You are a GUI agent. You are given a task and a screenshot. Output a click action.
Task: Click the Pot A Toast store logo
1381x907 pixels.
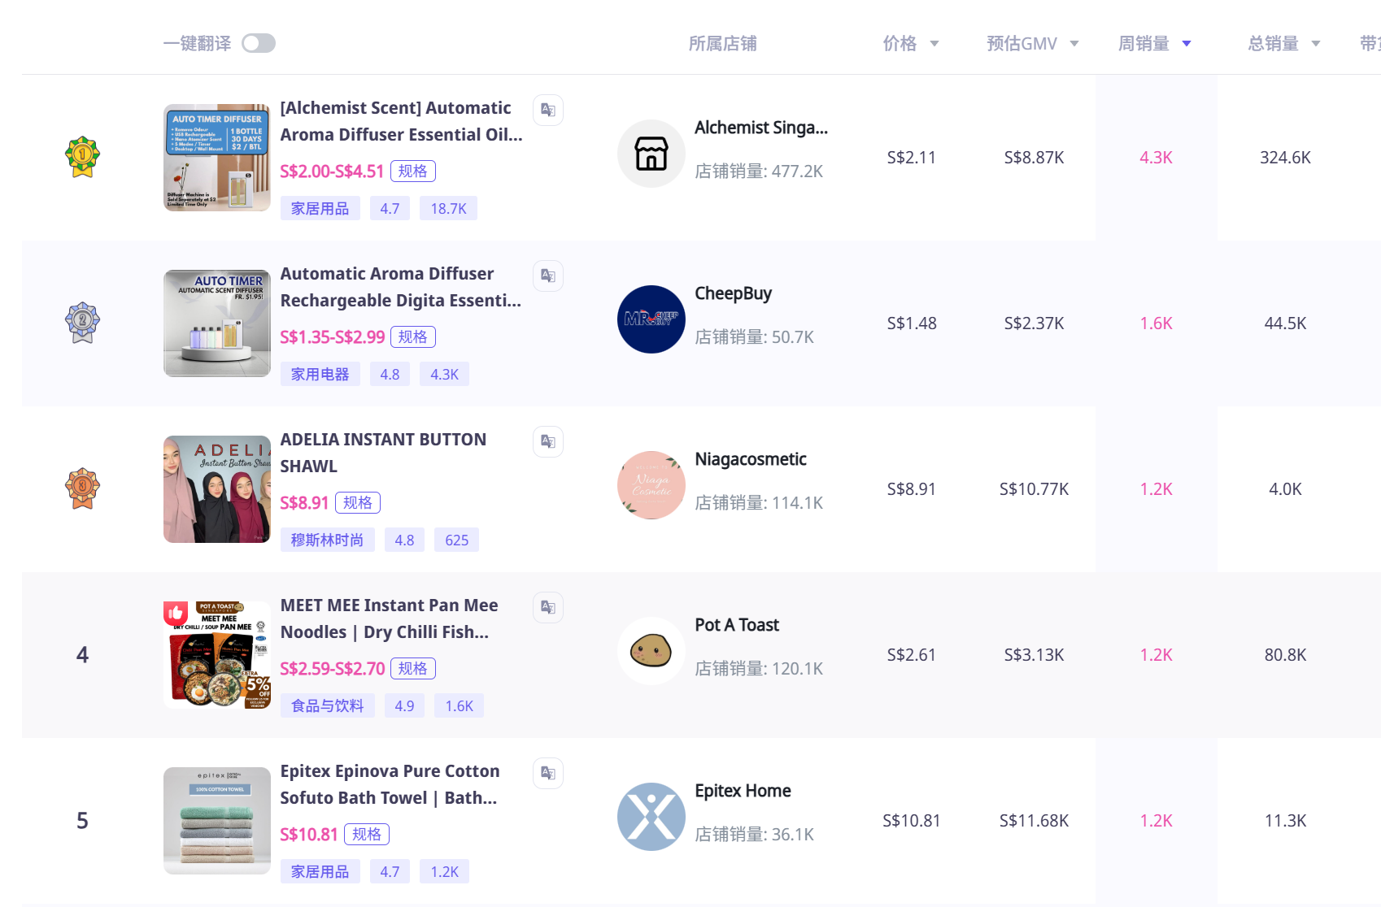coord(651,651)
